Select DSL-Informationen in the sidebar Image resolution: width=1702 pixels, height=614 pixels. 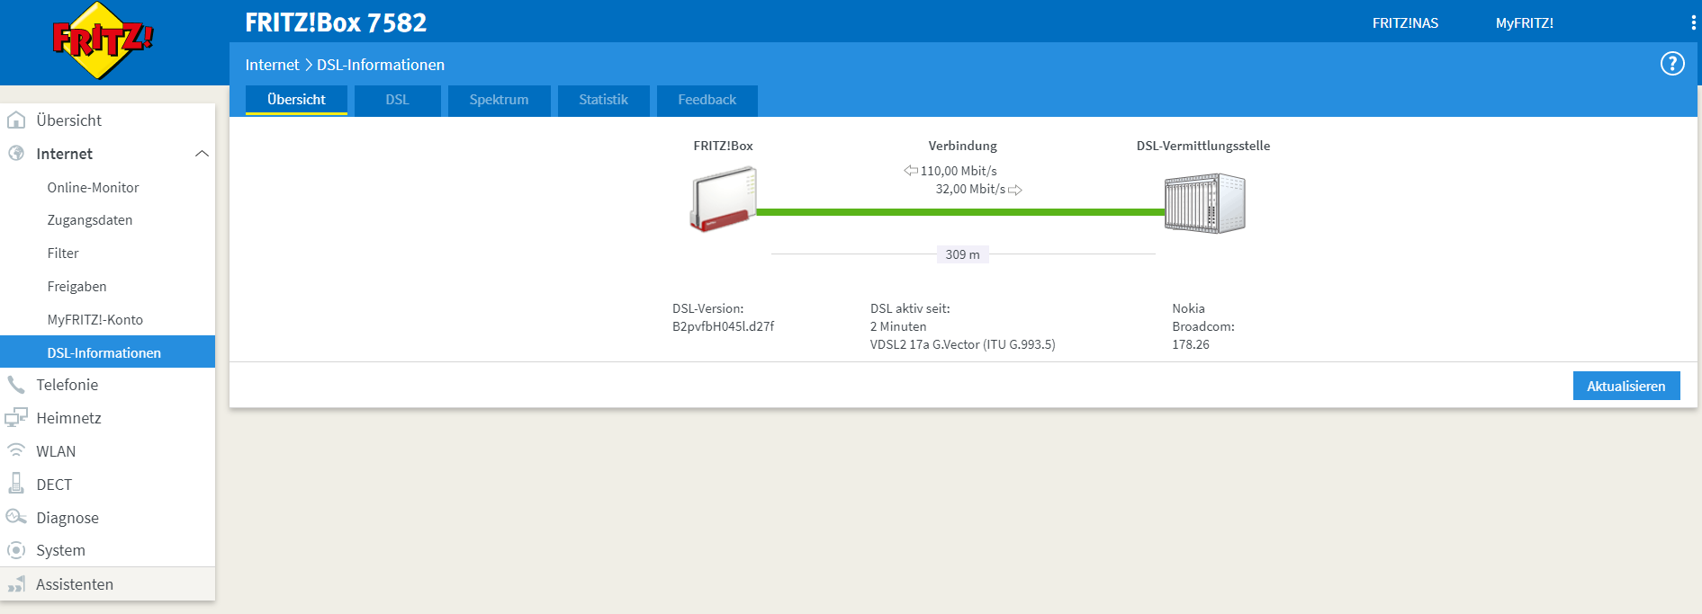coord(107,351)
